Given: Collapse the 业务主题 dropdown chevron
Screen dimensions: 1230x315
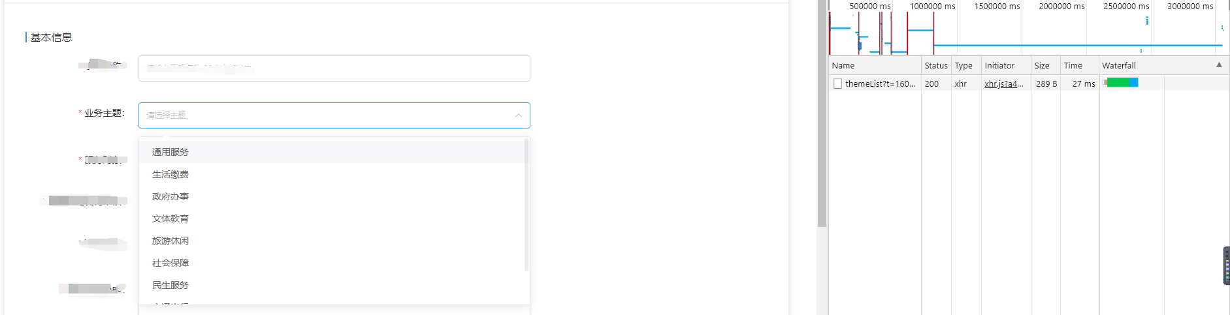Looking at the screenshot, I should tap(519, 115).
